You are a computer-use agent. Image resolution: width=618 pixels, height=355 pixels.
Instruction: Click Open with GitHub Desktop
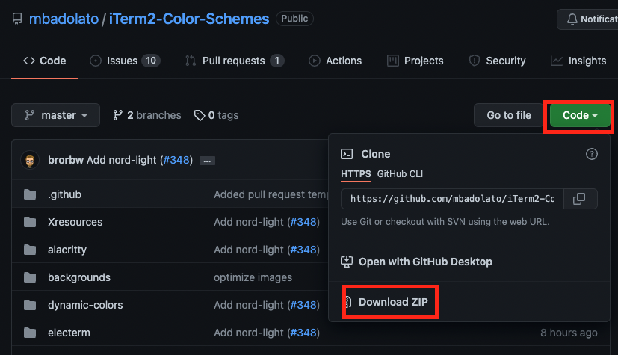tap(416, 262)
